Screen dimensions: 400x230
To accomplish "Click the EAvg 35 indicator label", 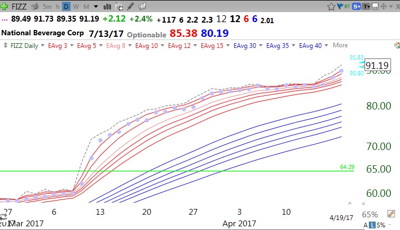I will point(277,46).
